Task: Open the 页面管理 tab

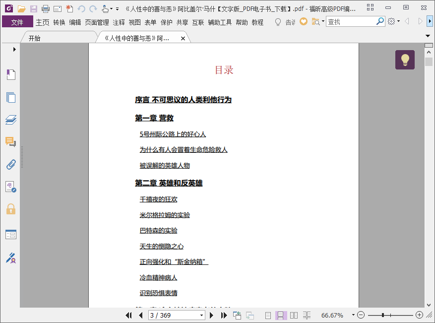Action: tap(97, 22)
